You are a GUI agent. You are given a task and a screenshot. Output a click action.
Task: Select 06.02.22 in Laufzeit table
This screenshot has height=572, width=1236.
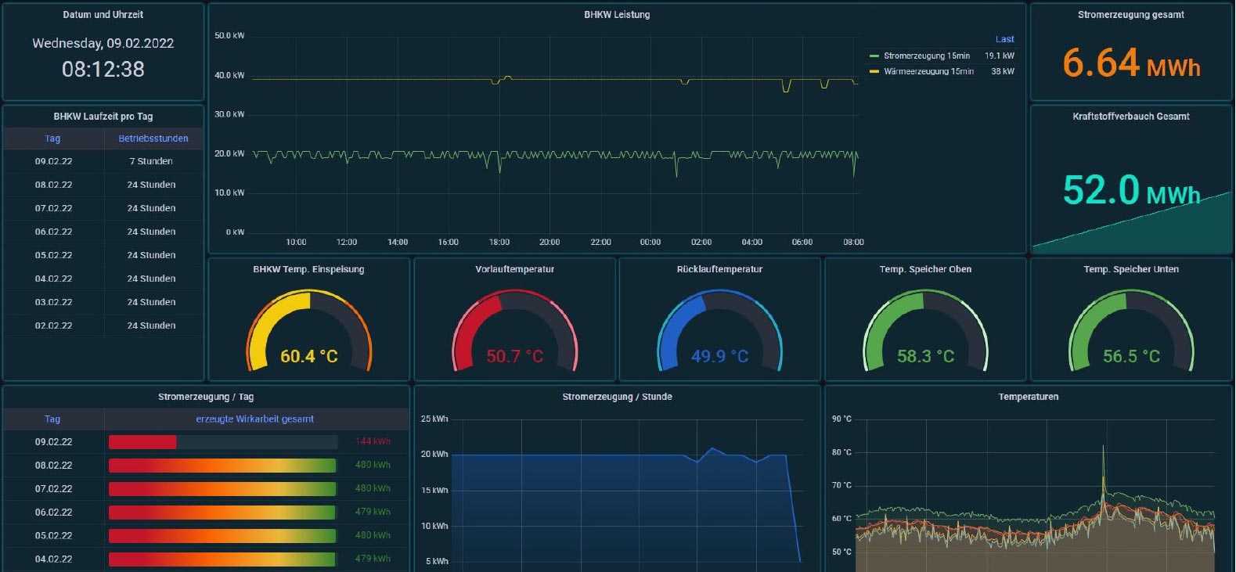pos(53,232)
